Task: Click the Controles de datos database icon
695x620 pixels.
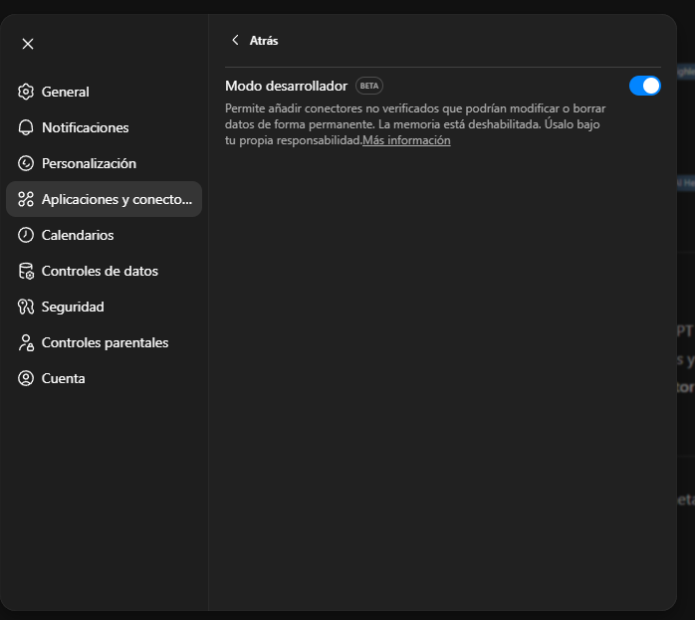Action: (x=26, y=271)
